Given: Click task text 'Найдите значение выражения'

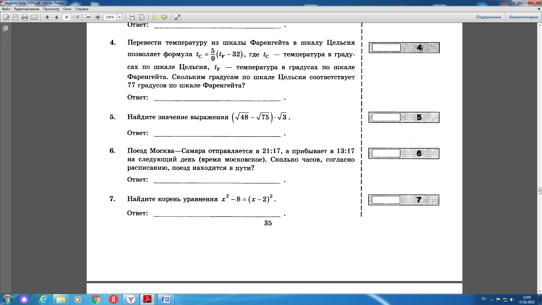Looking at the screenshot, I should 178,117.
